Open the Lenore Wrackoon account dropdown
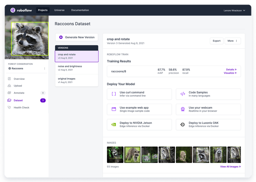256x182 pixels. [234, 10]
